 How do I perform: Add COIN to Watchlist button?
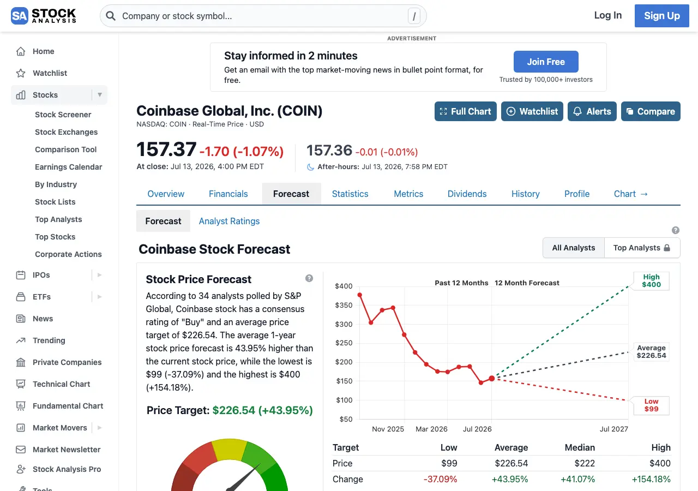point(532,111)
